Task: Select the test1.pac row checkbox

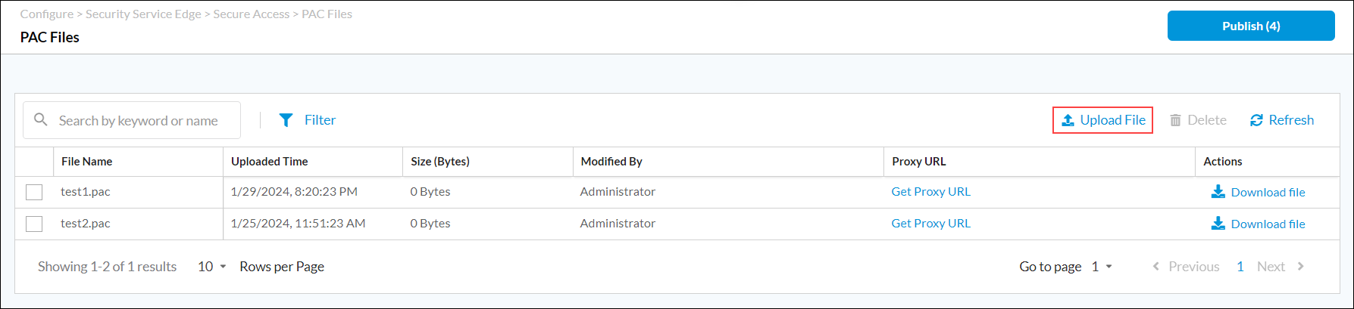Action: tap(34, 192)
